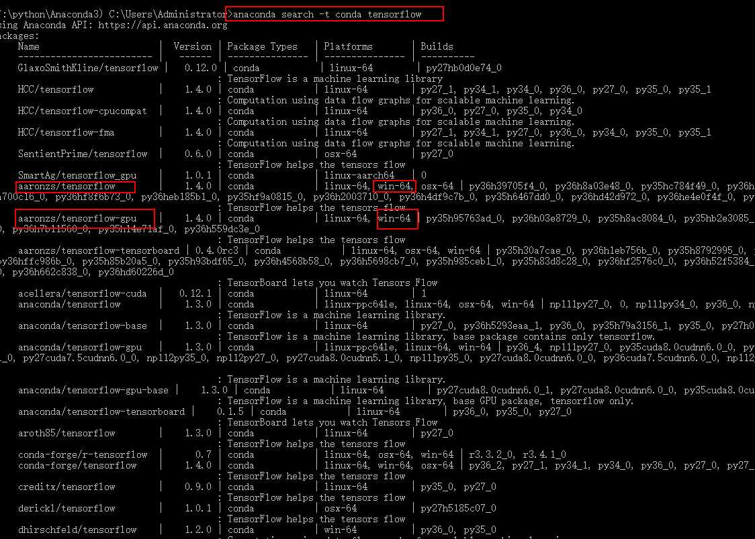Click win-64 in the aaronzs/tensorflow-gpu row

(394, 219)
